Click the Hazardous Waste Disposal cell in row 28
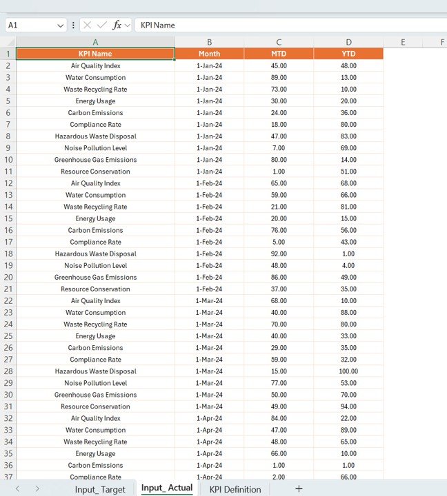This screenshot has width=447, height=496. 95,371
